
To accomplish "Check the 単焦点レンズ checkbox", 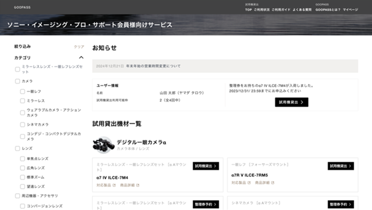I will tap(22, 158).
